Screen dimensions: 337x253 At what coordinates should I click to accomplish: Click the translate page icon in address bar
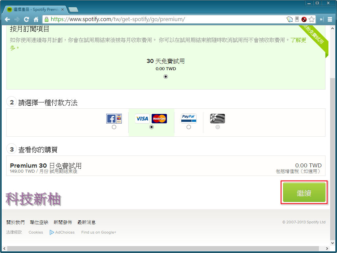coord(290,19)
